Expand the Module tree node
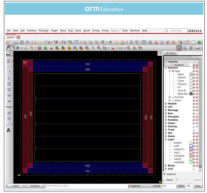207x193 pixels. (x=166, y=104)
